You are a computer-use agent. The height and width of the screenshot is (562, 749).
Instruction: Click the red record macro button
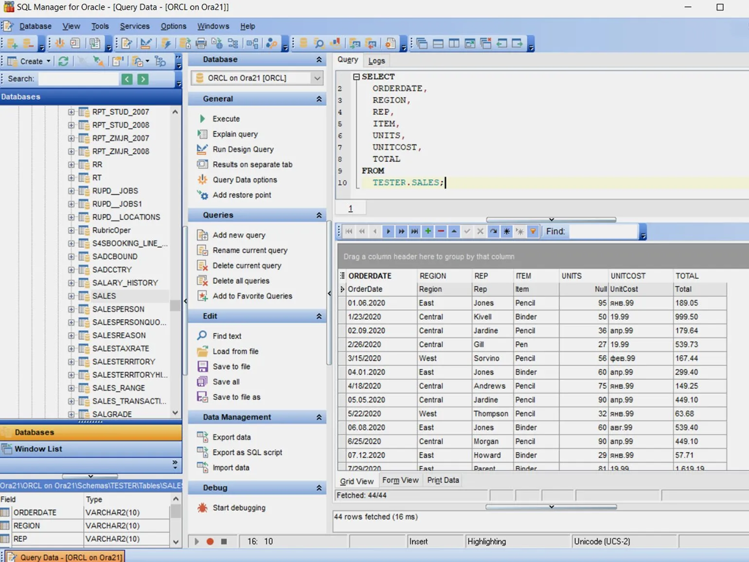coord(210,541)
